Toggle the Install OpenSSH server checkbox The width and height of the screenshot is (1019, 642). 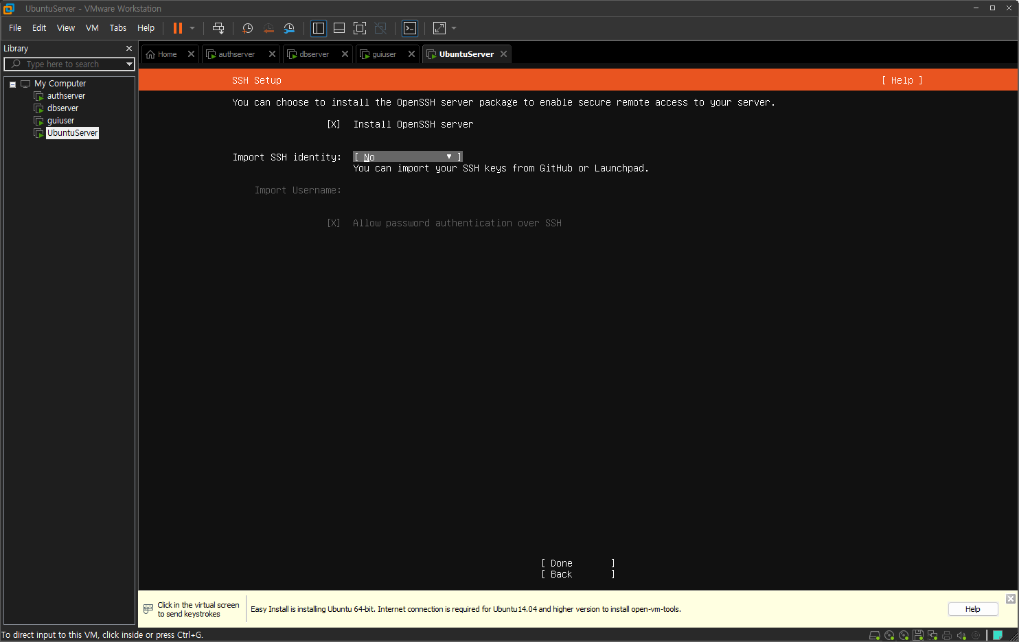point(334,124)
